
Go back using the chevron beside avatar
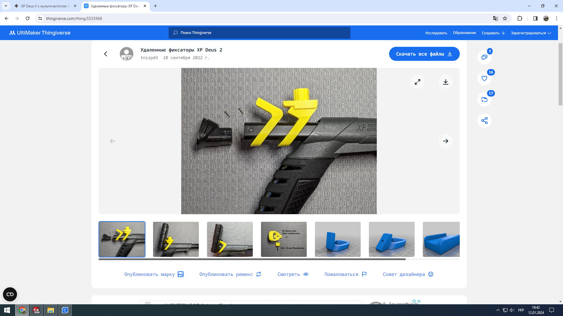coord(106,54)
